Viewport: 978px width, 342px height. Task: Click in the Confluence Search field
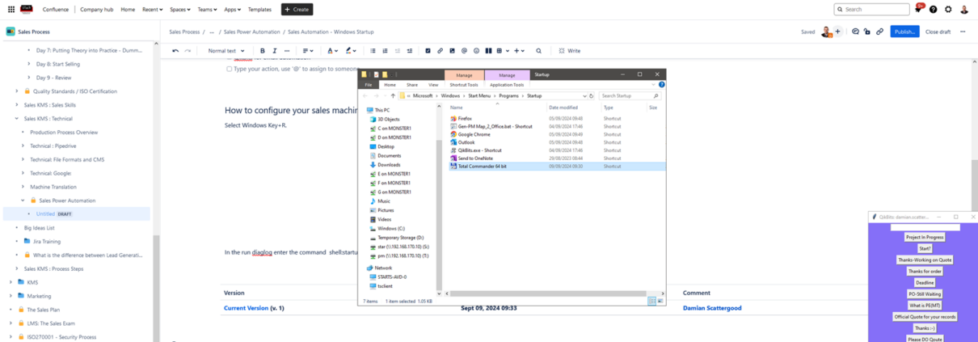coord(874,10)
